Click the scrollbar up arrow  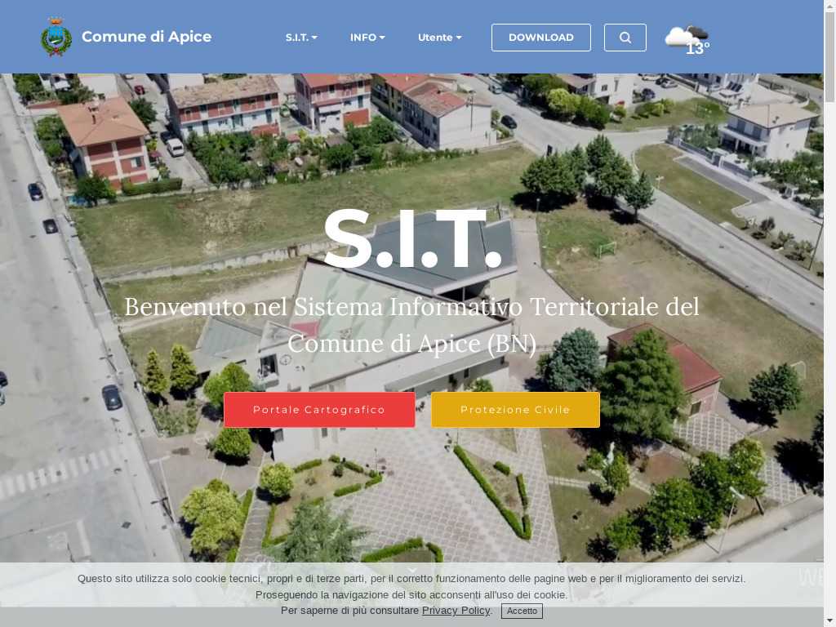[x=829, y=6]
